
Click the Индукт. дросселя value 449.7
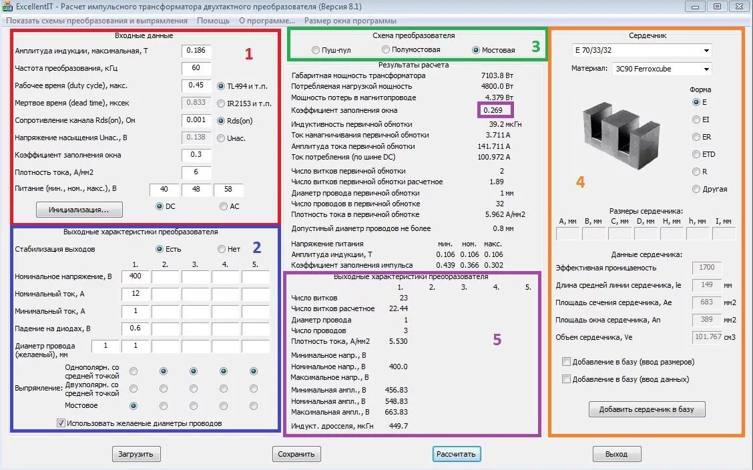(399, 426)
